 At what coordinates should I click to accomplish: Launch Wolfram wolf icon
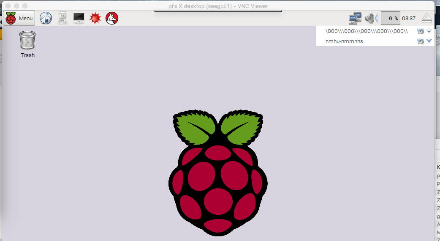[111, 18]
